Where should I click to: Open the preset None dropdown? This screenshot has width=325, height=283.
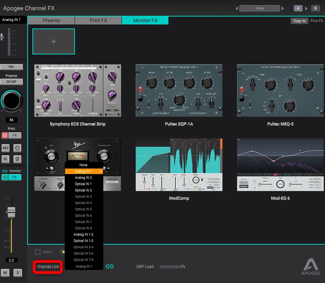(260, 8)
